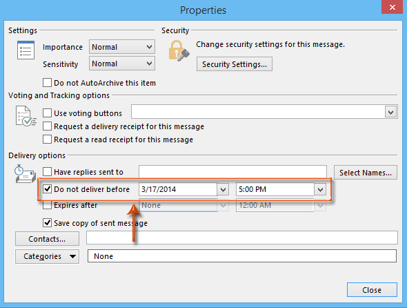
Task: Check Use voting buttons
Action: pos(47,113)
